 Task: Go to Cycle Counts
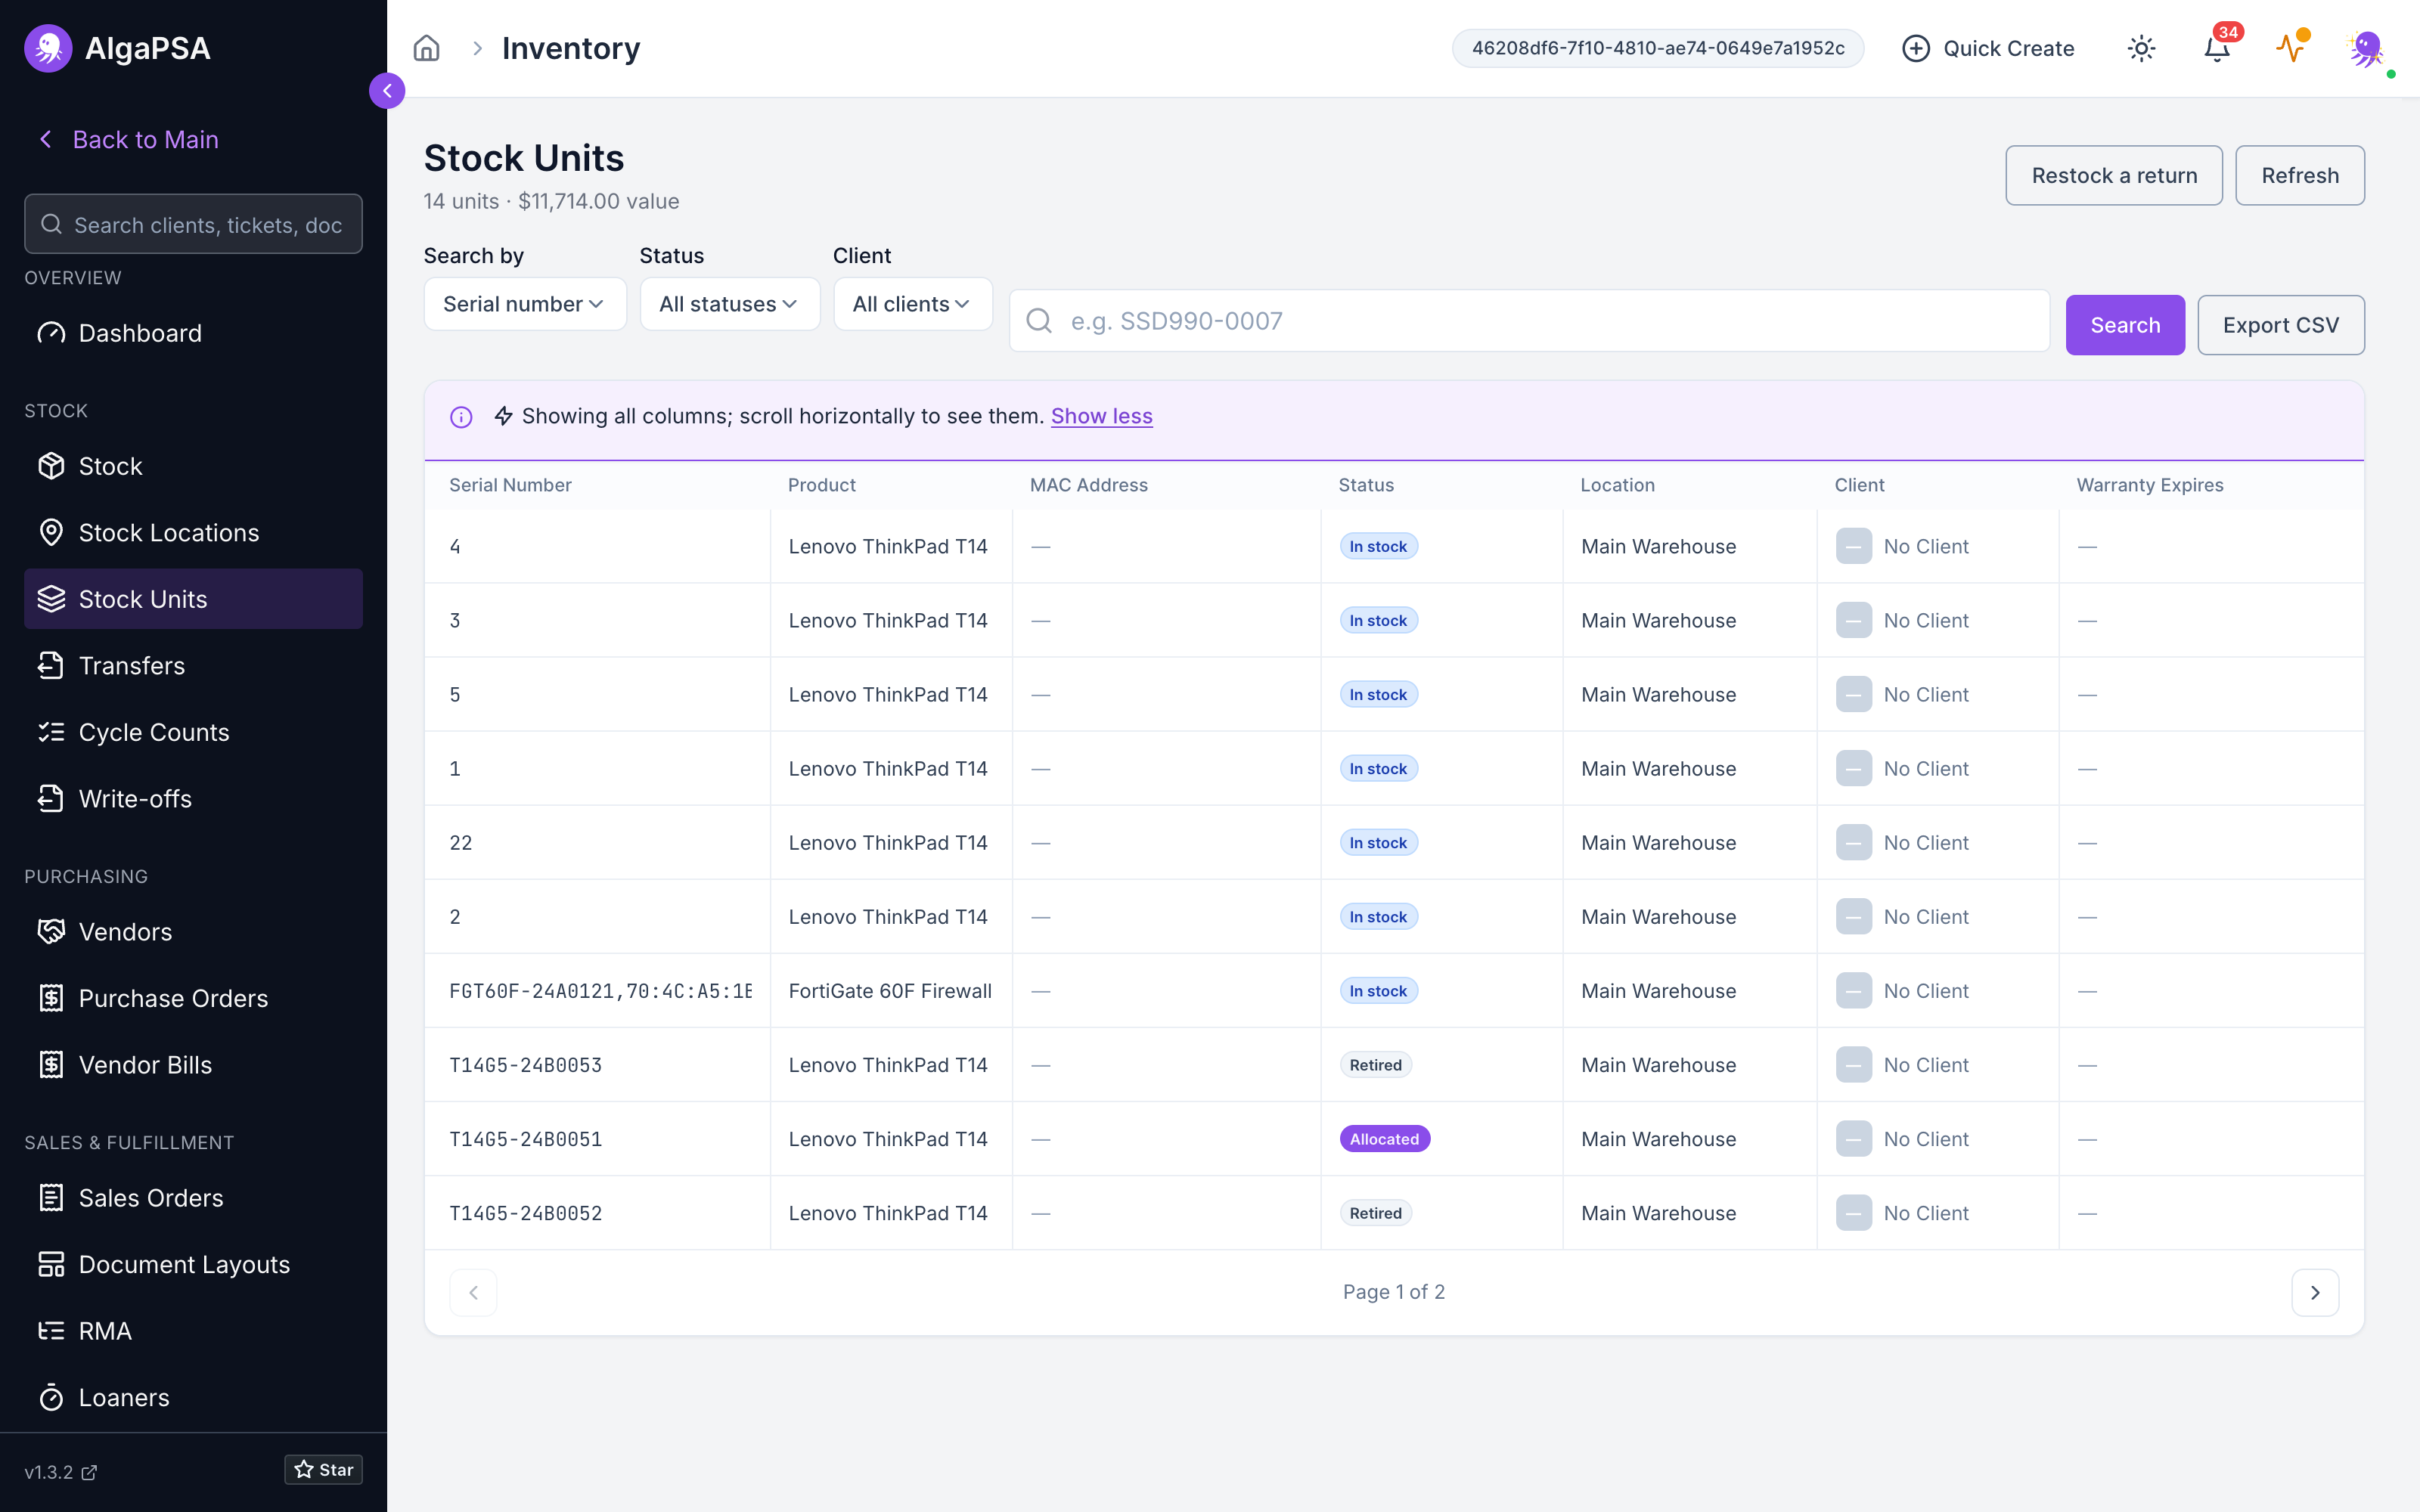click(x=193, y=732)
